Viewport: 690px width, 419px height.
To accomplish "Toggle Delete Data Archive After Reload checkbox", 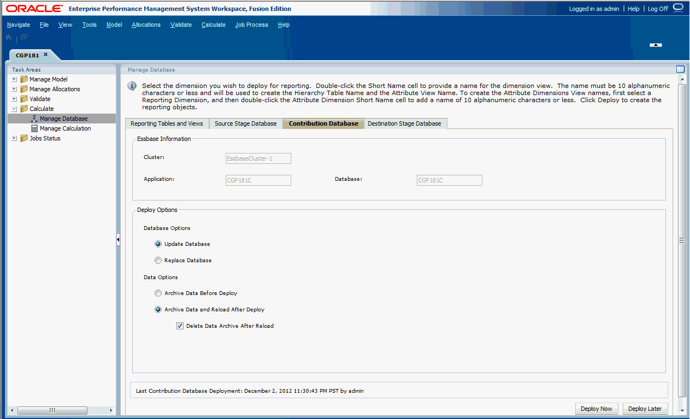I will [180, 326].
